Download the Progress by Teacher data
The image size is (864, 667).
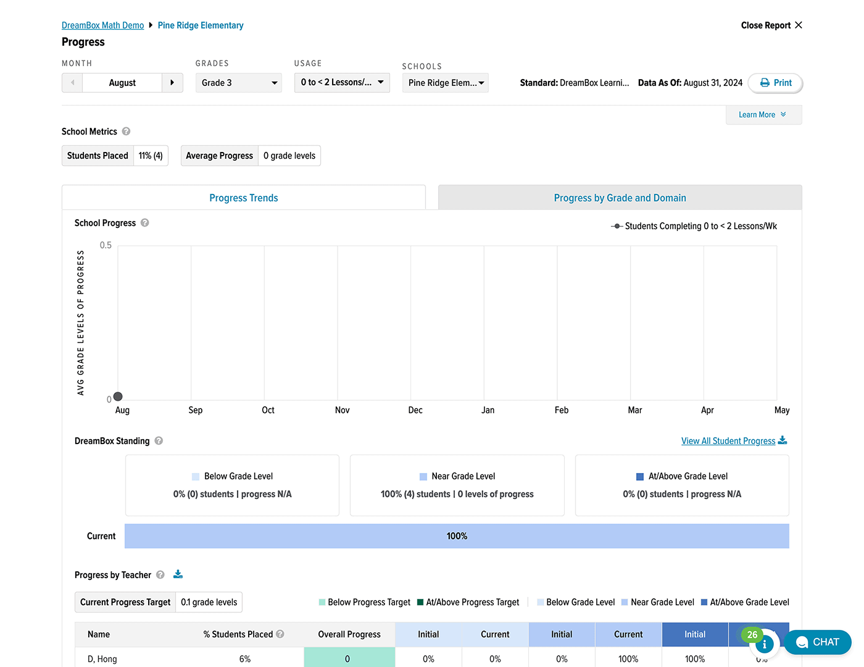coord(178,574)
